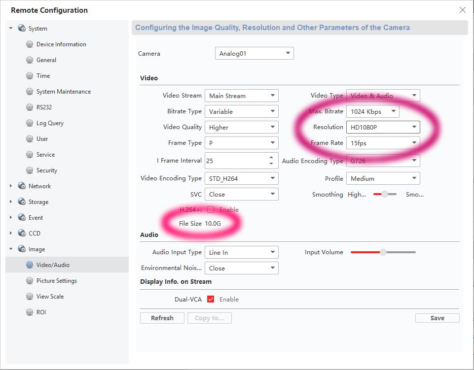Click the gear icon beside Device Information

(x=30, y=44)
